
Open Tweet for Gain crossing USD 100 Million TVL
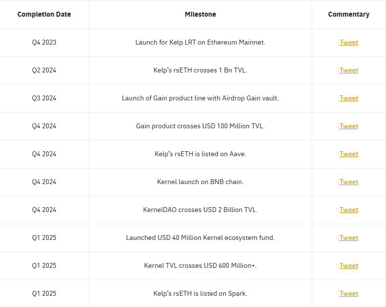coord(348,126)
